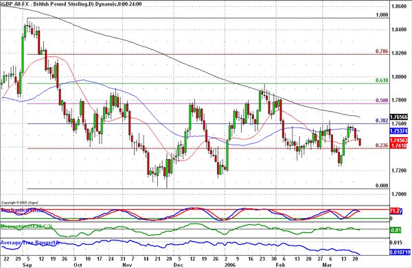
Task: Click the 1.8000 price axis value
Action: [x=399, y=77]
